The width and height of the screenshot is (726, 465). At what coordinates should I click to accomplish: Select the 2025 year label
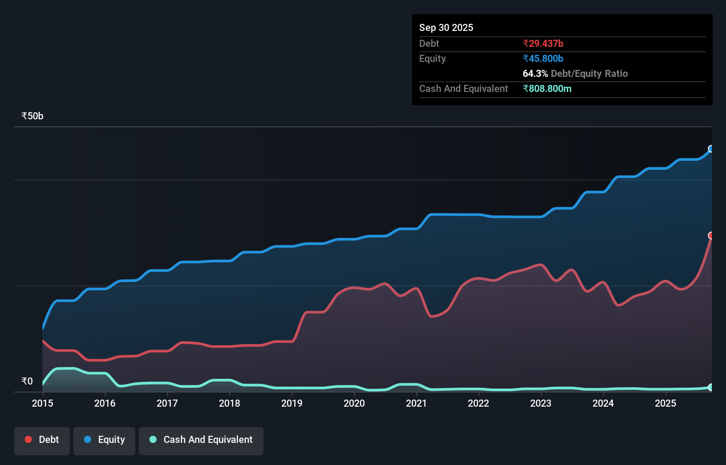tap(666, 404)
